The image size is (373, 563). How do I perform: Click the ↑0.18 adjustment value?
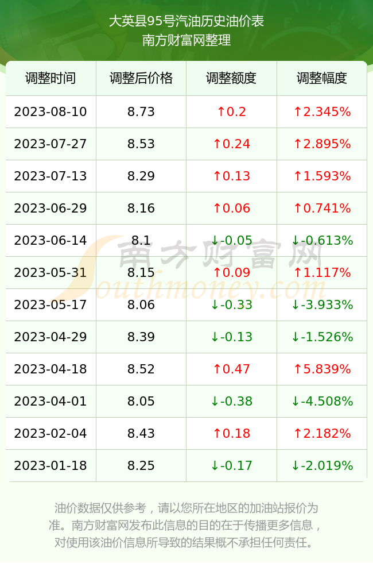tap(231, 433)
